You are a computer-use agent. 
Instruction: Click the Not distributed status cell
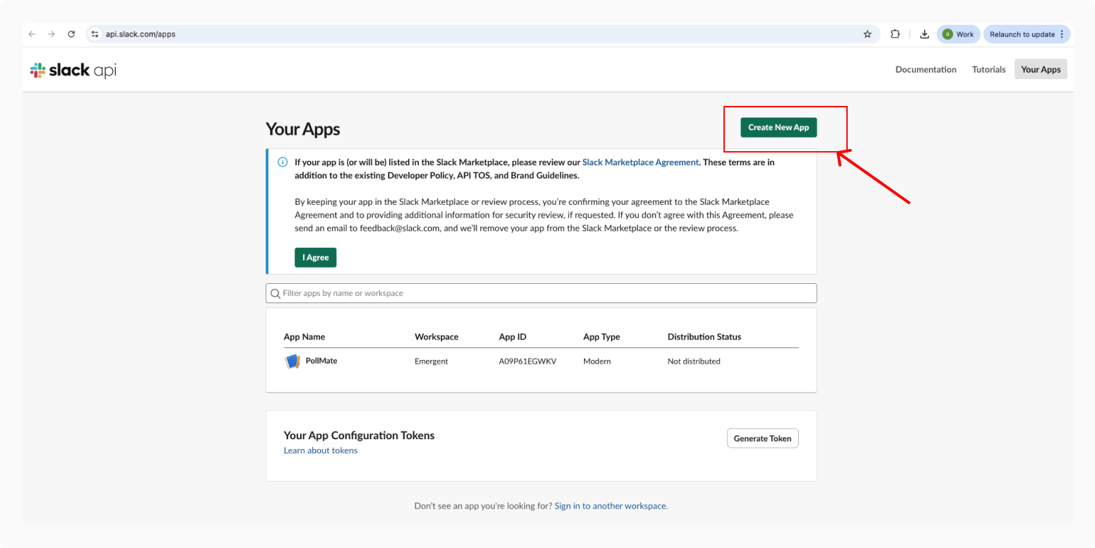pos(694,361)
